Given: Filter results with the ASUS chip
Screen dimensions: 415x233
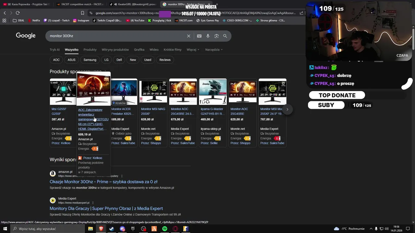Looking at the screenshot, I should (71, 60).
